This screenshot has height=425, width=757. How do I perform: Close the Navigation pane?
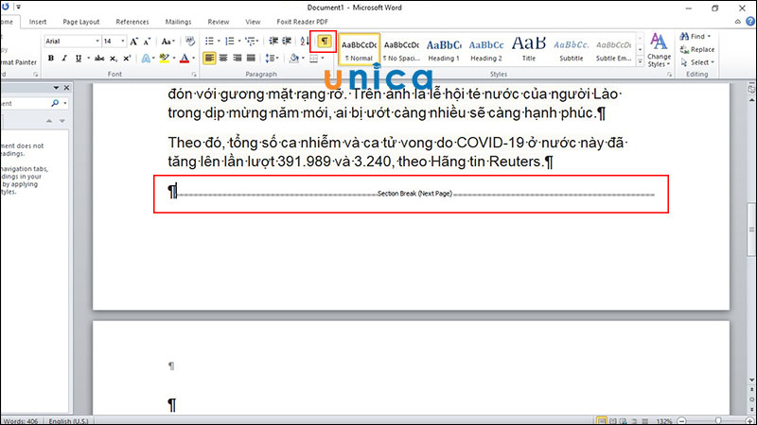click(66, 88)
